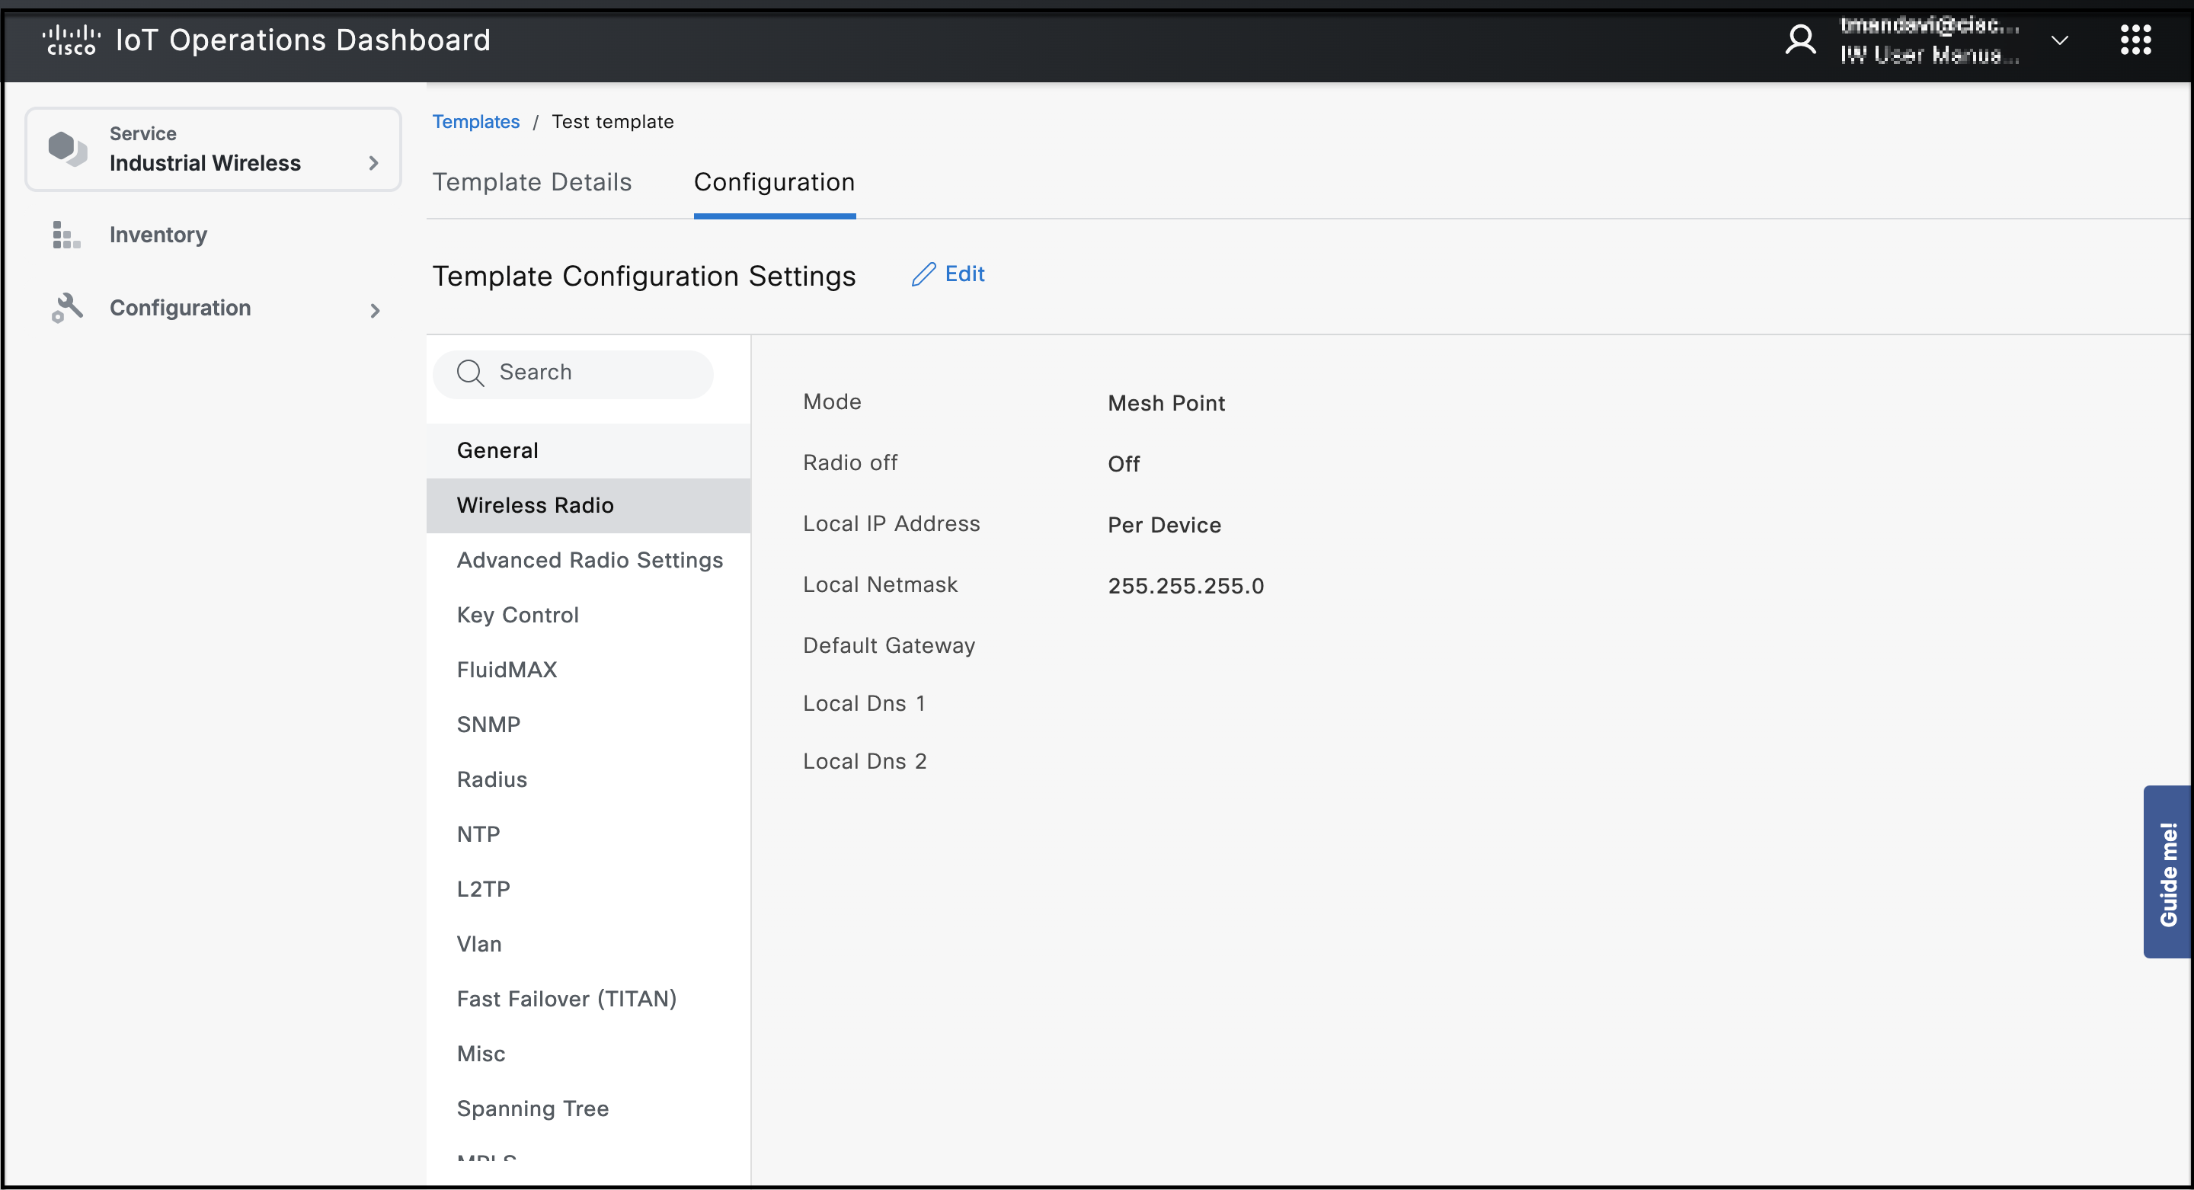The width and height of the screenshot is (2194, 1190).
Task: Click the Local Dns 2 label
Action: [x=865, y=762]
